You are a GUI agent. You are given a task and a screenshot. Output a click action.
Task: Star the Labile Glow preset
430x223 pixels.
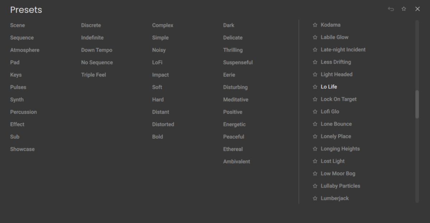tap(315, 37)
